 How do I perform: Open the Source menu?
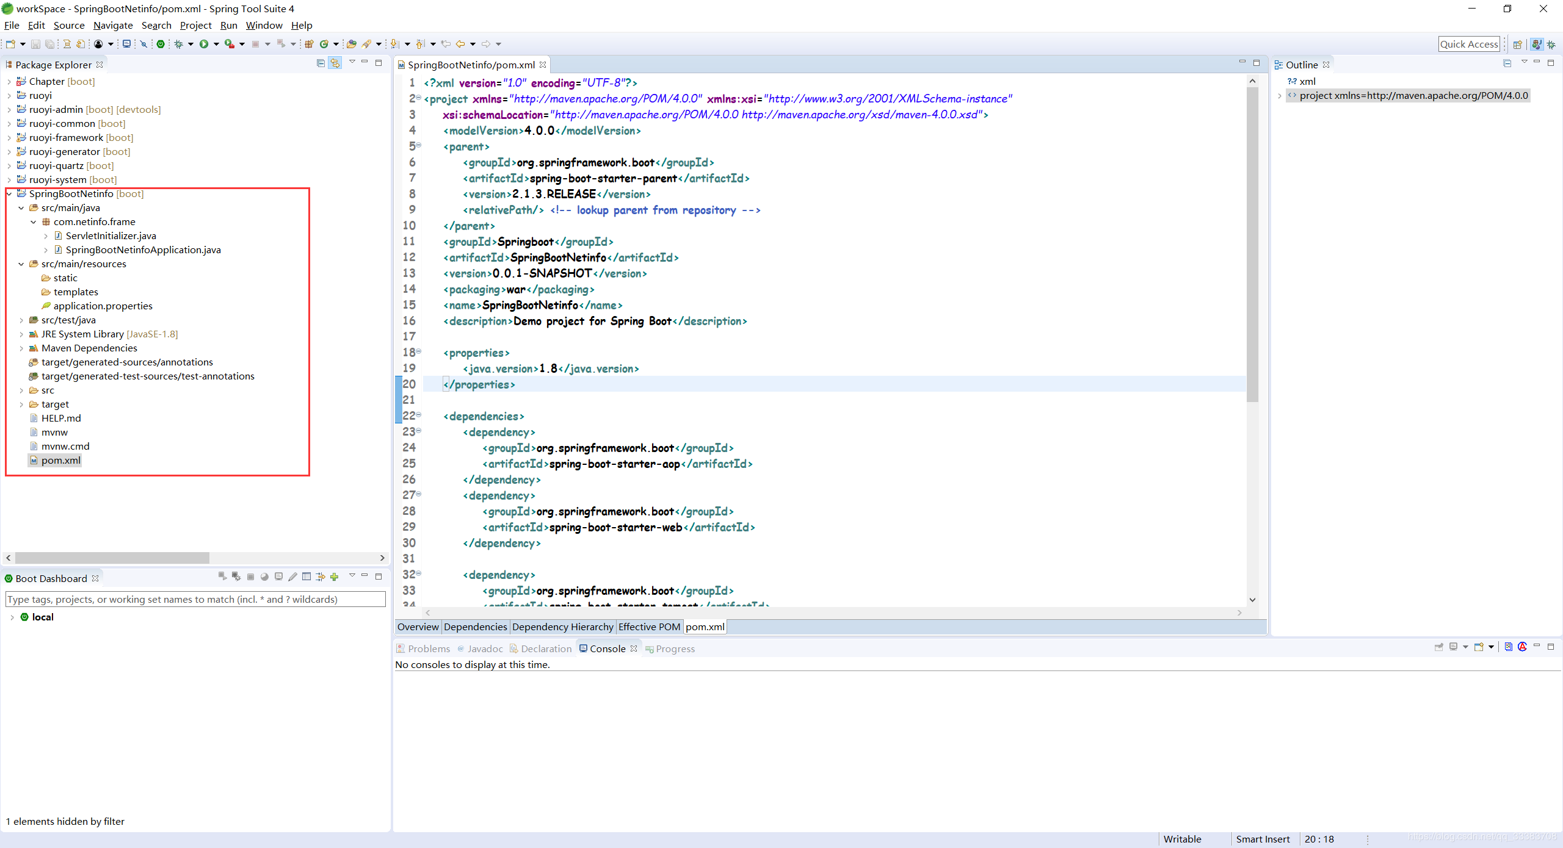coord(69,25)
